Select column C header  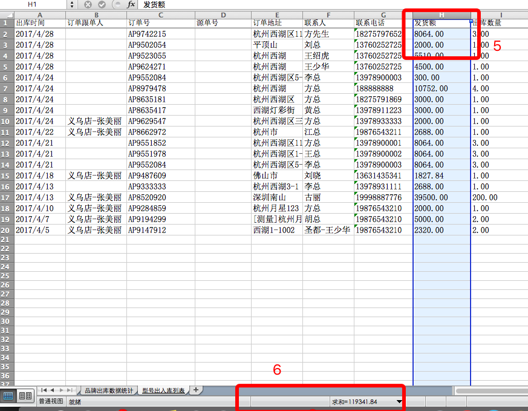(161, 15)
